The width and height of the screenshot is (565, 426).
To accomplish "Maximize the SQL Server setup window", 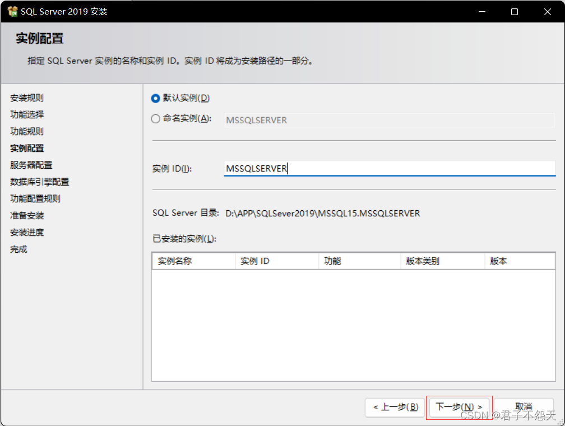I will pos(515,12).
